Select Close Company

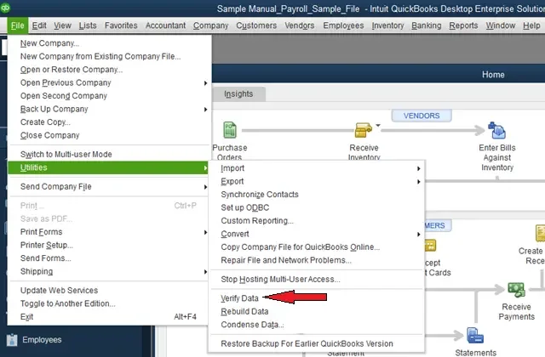click(x=109, y=136)
